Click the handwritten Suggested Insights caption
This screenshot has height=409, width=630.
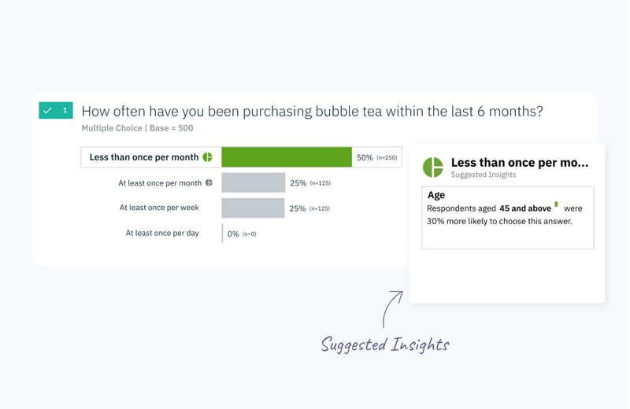385,345
